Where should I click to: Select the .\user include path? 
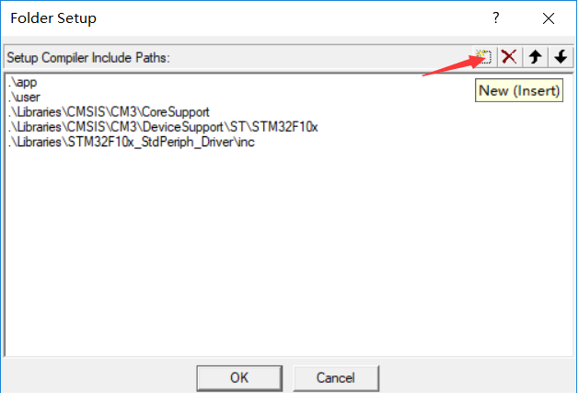pyautogui.click(x=24, y=98)
